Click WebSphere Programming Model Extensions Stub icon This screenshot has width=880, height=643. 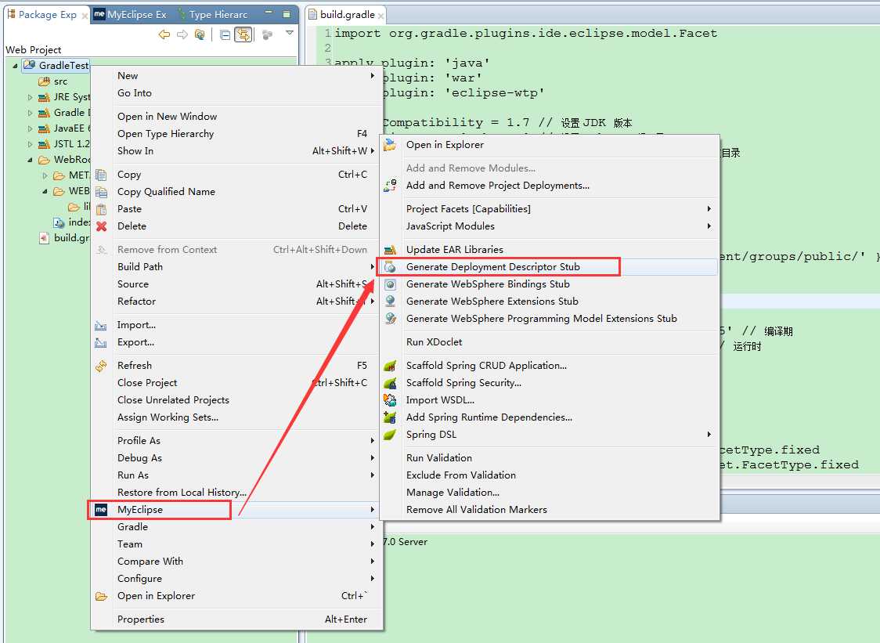[390, 319]
